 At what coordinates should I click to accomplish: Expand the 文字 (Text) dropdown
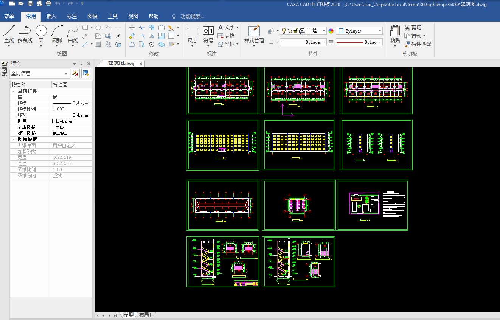pyautogui.click(x=237, y=28)
